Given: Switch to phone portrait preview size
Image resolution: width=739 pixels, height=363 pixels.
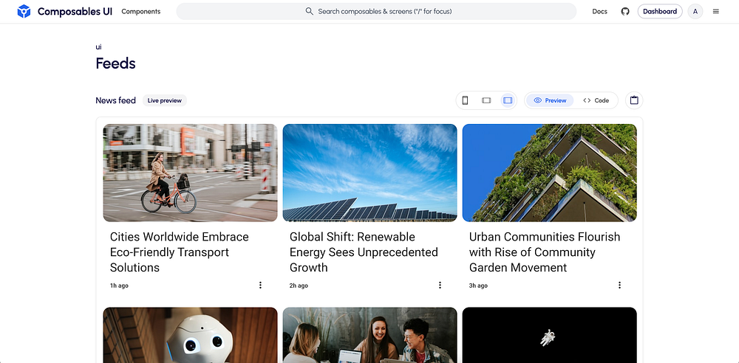Looking at the screenshot, I should pos(465,100).
